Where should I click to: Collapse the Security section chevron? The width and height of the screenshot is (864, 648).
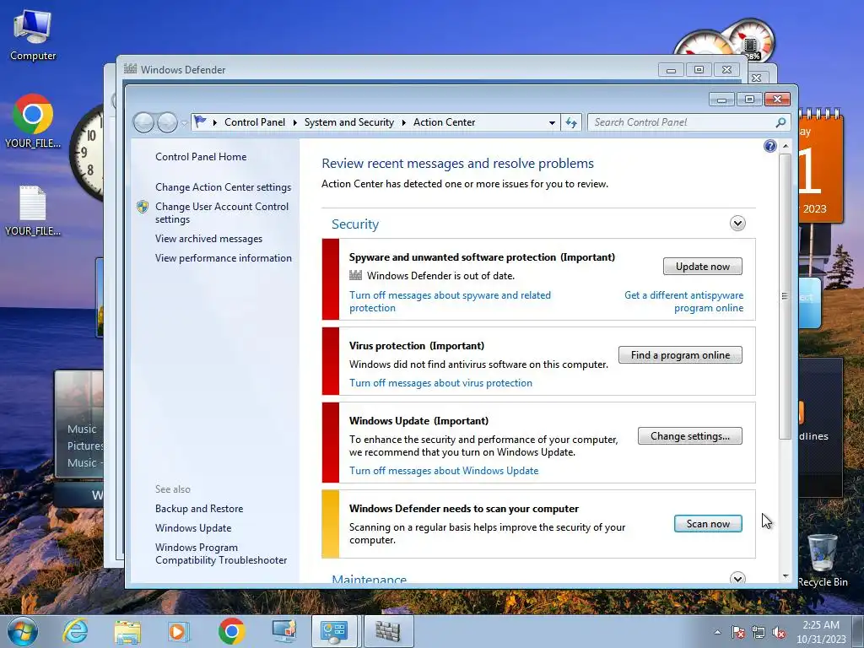[x=737, y=223]
